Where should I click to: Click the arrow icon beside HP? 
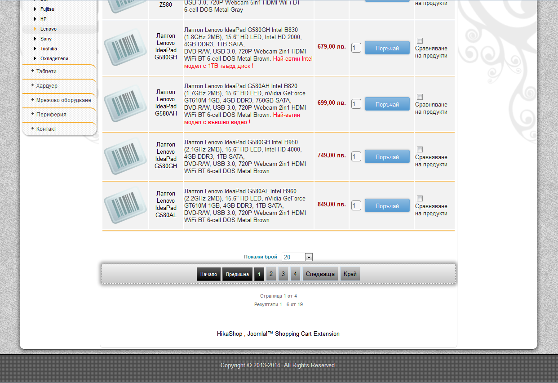(x=35, y=19)
